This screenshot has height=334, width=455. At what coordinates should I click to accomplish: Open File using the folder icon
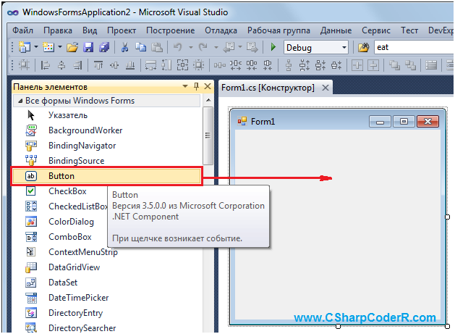tap(72, 47)
